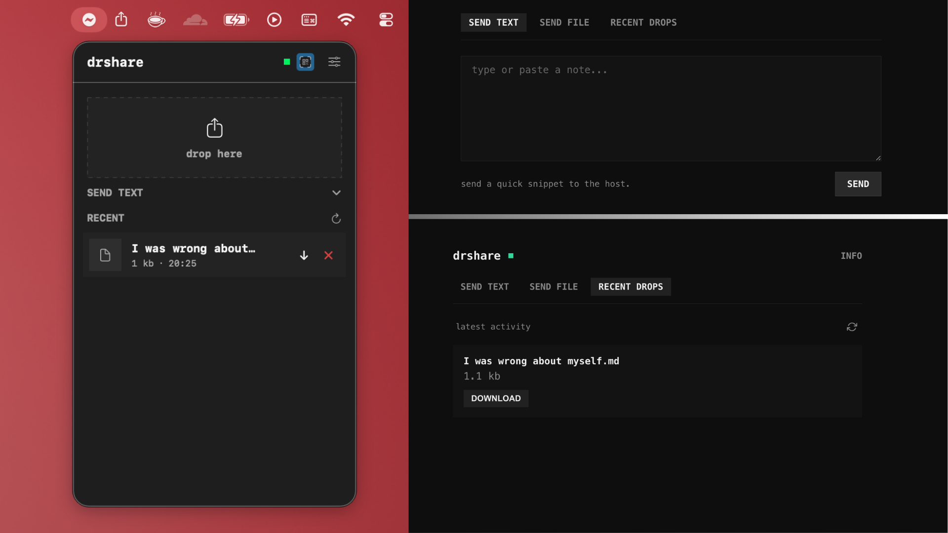The width and height of the screenshot is (948, 533).
Task: Click the share icon in menu bar
Action: 121,20
